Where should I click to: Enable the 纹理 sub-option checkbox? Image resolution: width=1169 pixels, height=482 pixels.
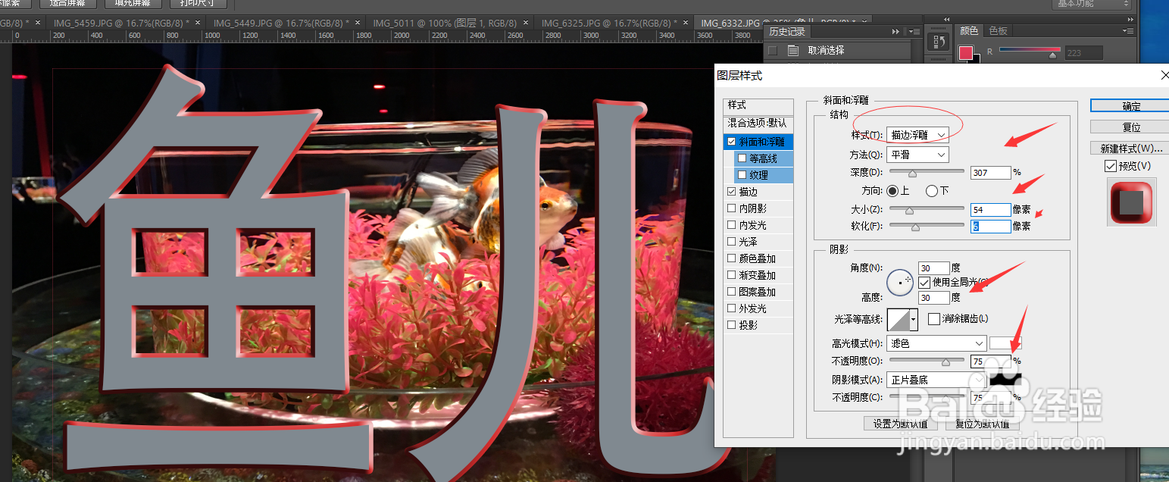(x=742, y=175)
